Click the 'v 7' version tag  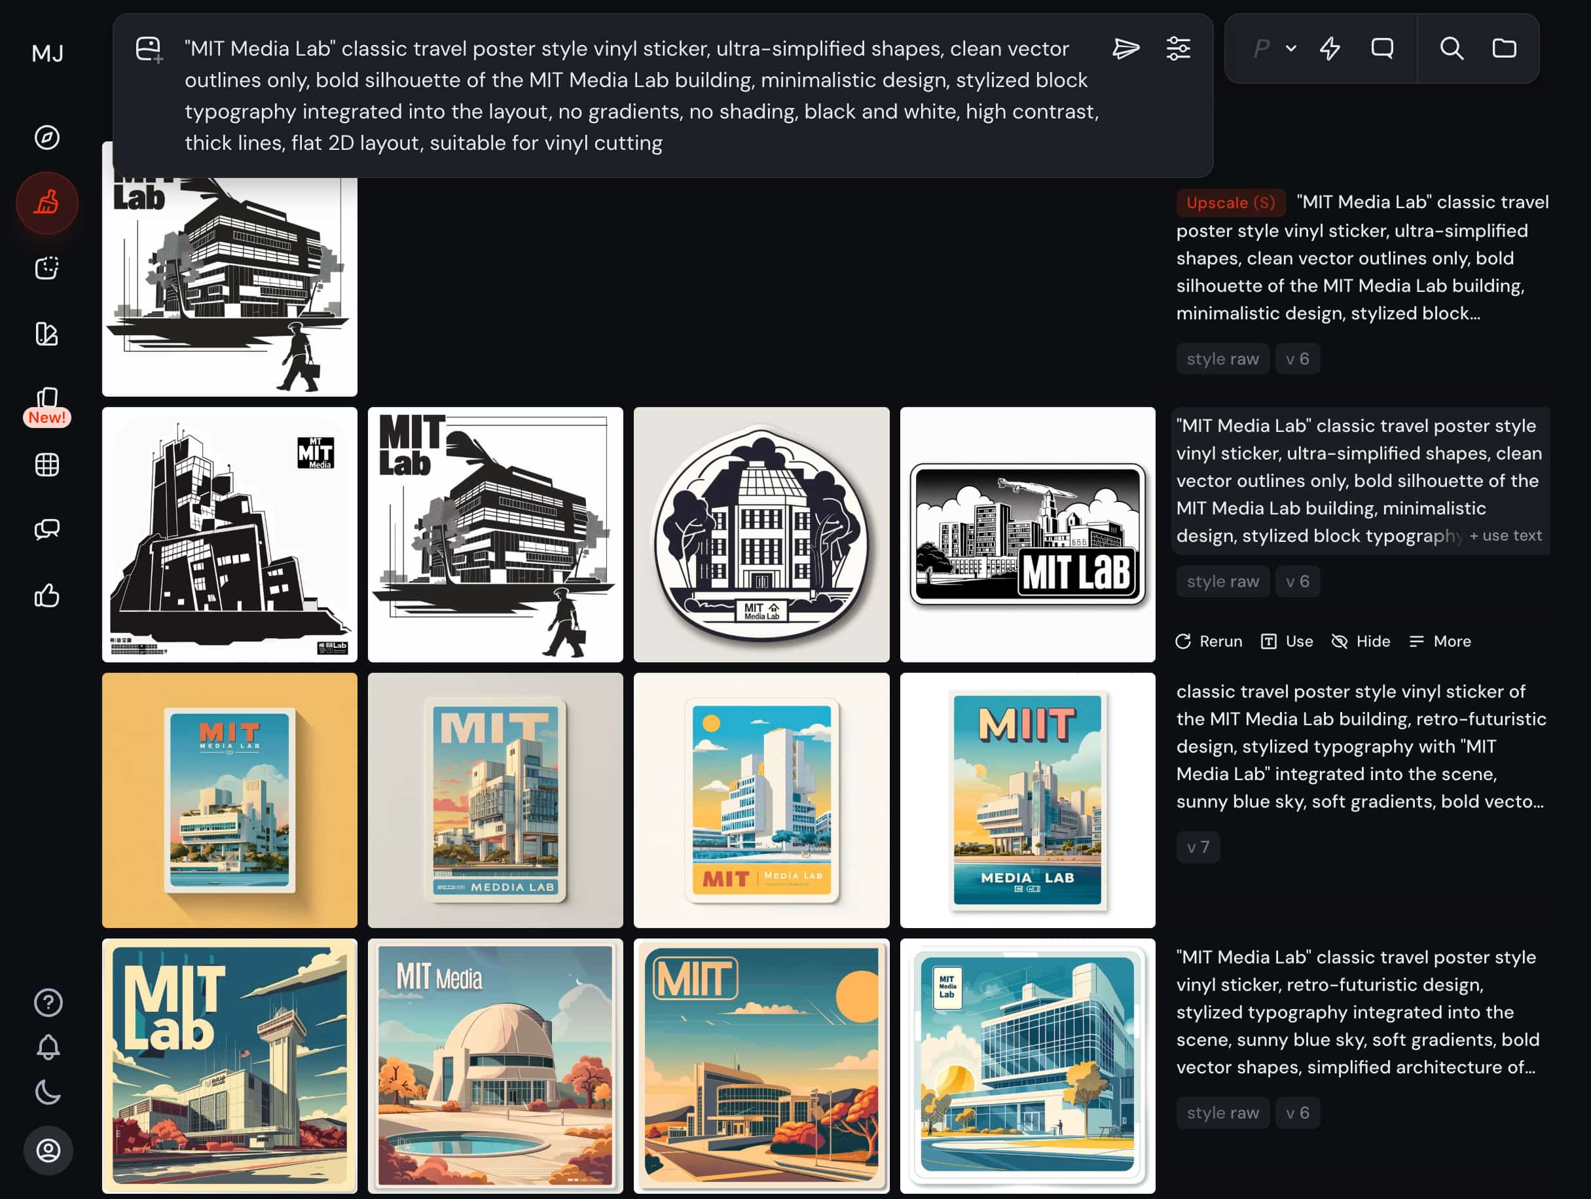click(x=1198, y=847)
